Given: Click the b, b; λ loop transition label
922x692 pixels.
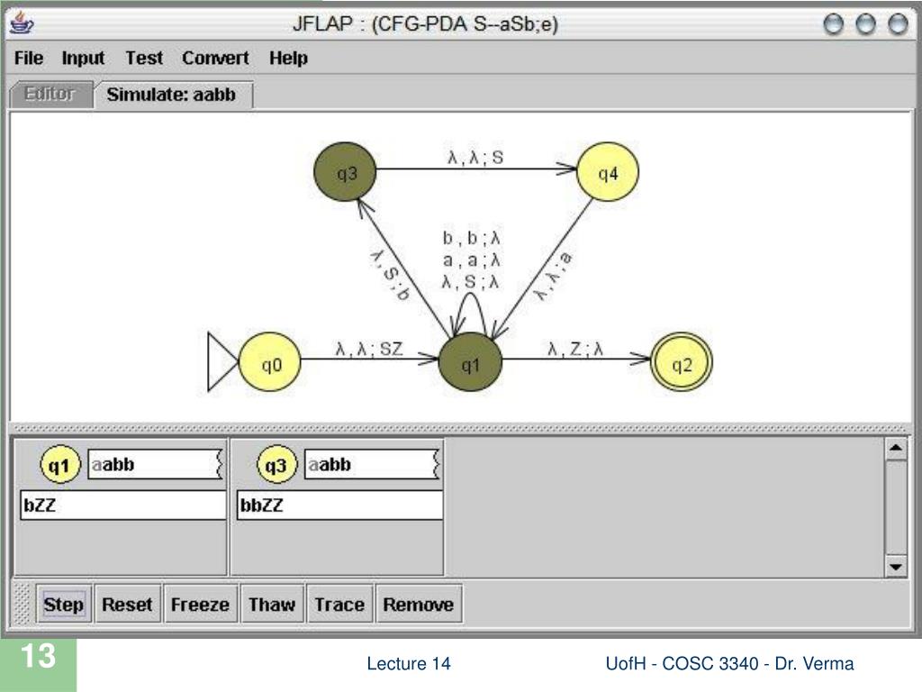Looking at the screenshot, I should (471, 238).
